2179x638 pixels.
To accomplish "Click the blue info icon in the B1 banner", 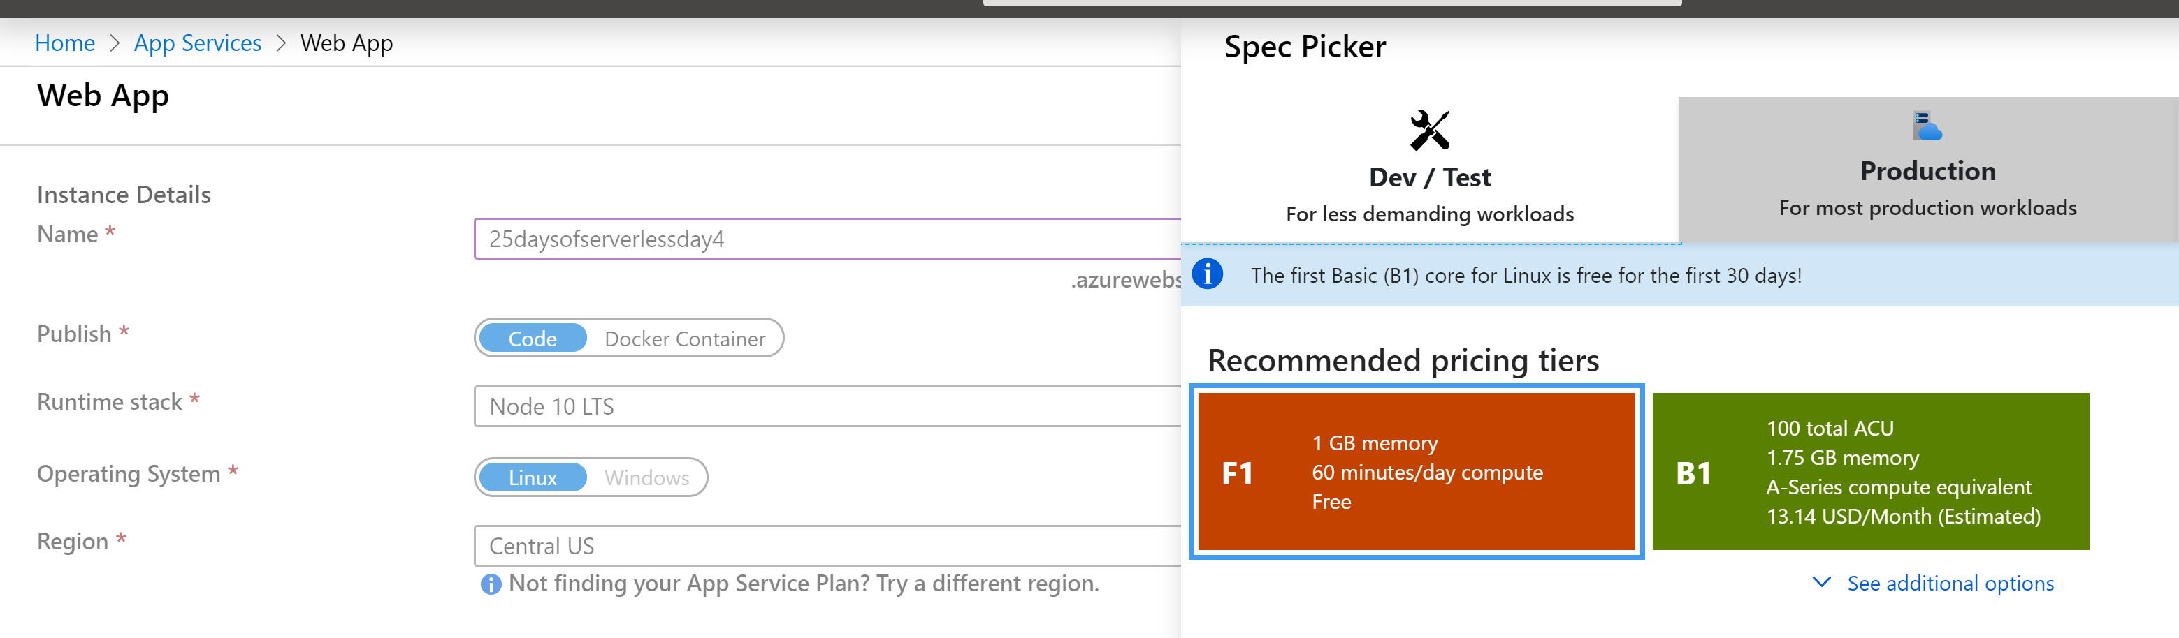I will tap(1207, 274).
